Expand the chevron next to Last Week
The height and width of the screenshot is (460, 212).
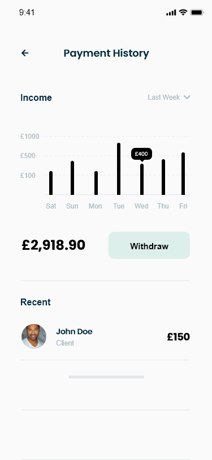click(187, 97)
